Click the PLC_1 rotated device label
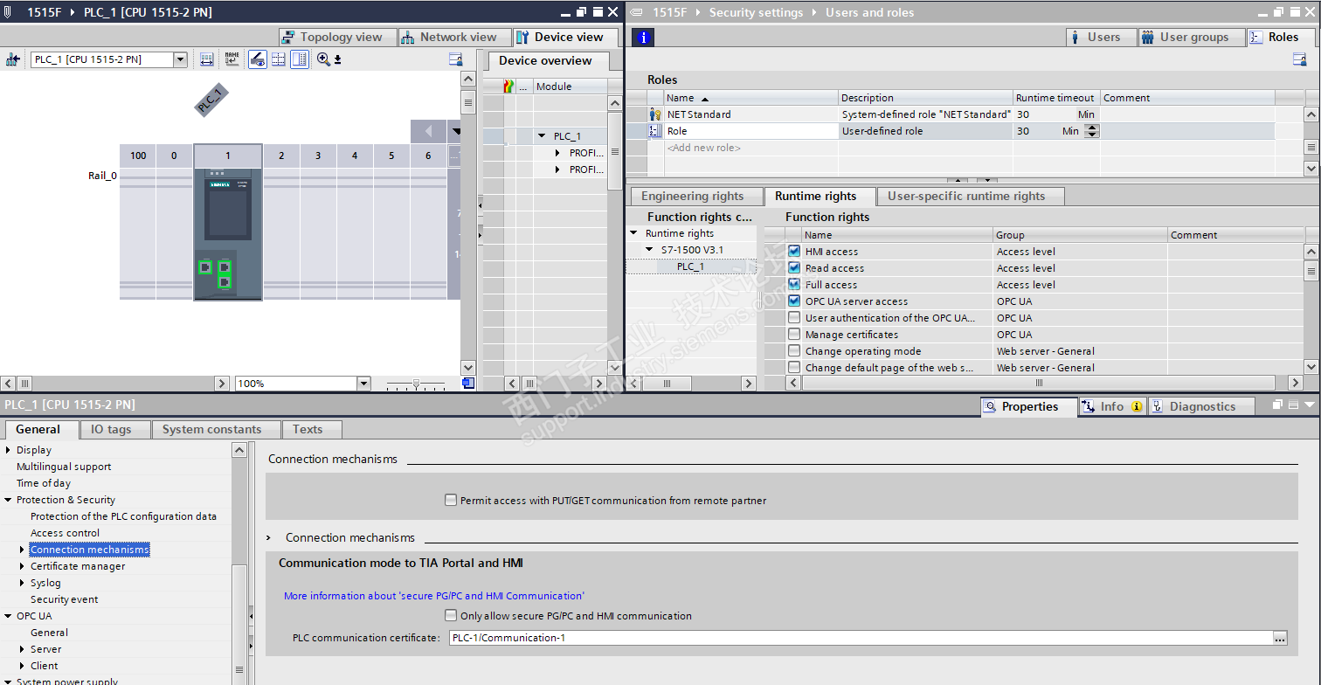 coord(211,100)
